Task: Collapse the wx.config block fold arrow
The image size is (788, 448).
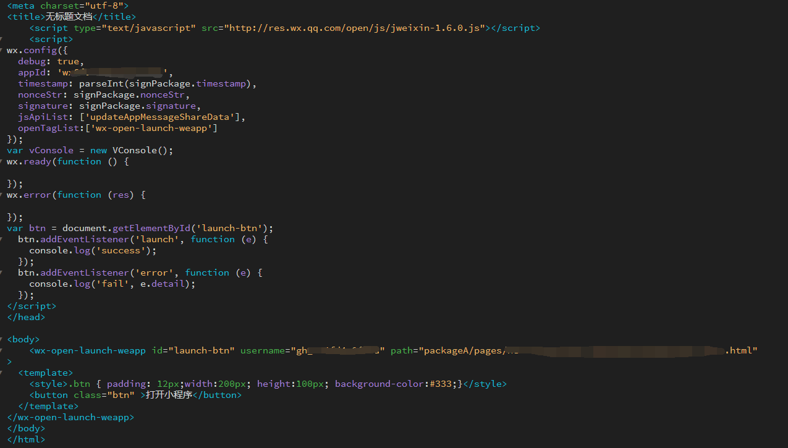Action: [2, 51]
